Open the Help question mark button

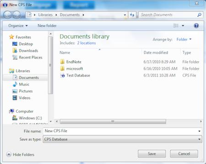[x=196, y=26]
